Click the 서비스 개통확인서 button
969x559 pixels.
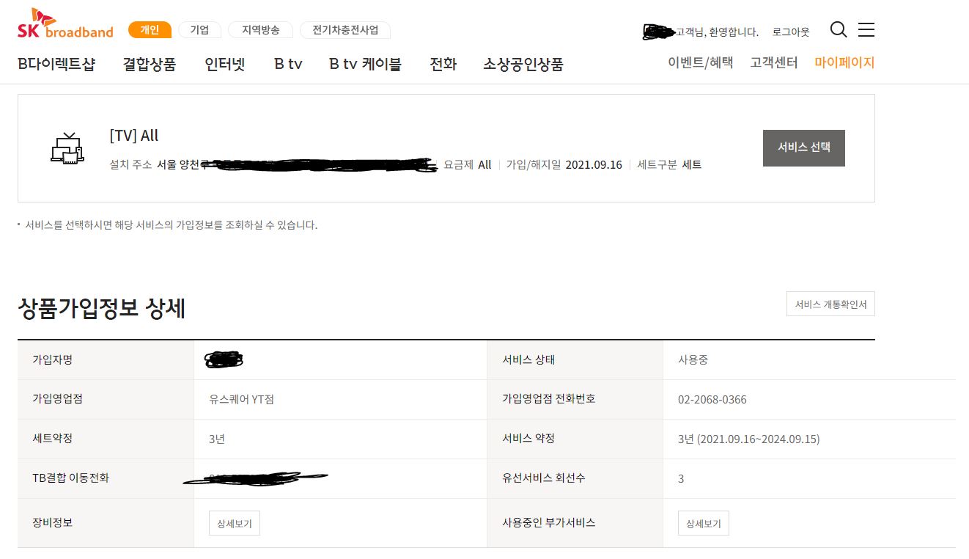tap(830, 304)
